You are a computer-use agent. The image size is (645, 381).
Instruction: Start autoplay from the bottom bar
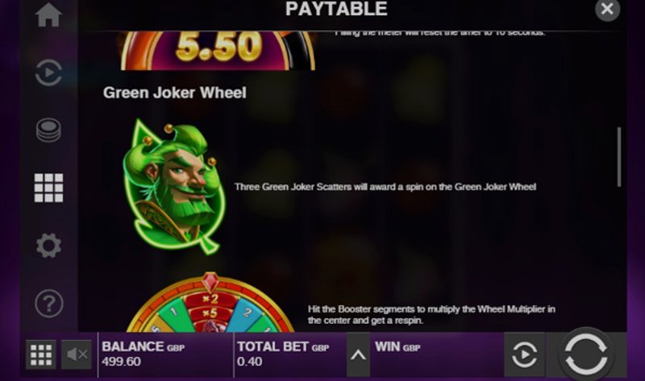coord(524,354)
